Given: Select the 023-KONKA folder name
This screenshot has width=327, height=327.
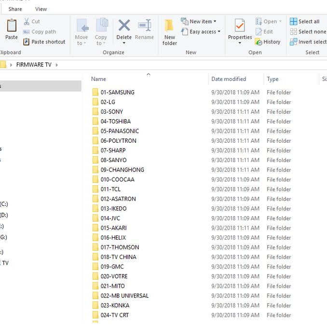Looking at the screenshot, I should pyautogui.click(x=115, y=305).
